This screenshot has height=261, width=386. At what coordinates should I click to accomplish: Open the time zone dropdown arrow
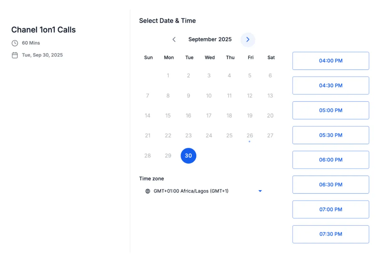tap(260, 191)
